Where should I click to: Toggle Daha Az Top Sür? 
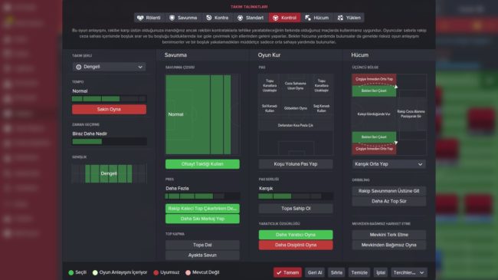point(389,201)
